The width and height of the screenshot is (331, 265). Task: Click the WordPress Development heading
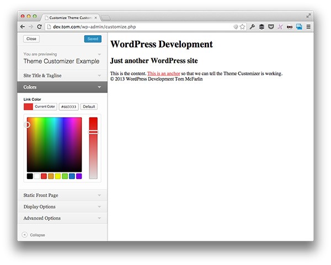pos(162,44)
